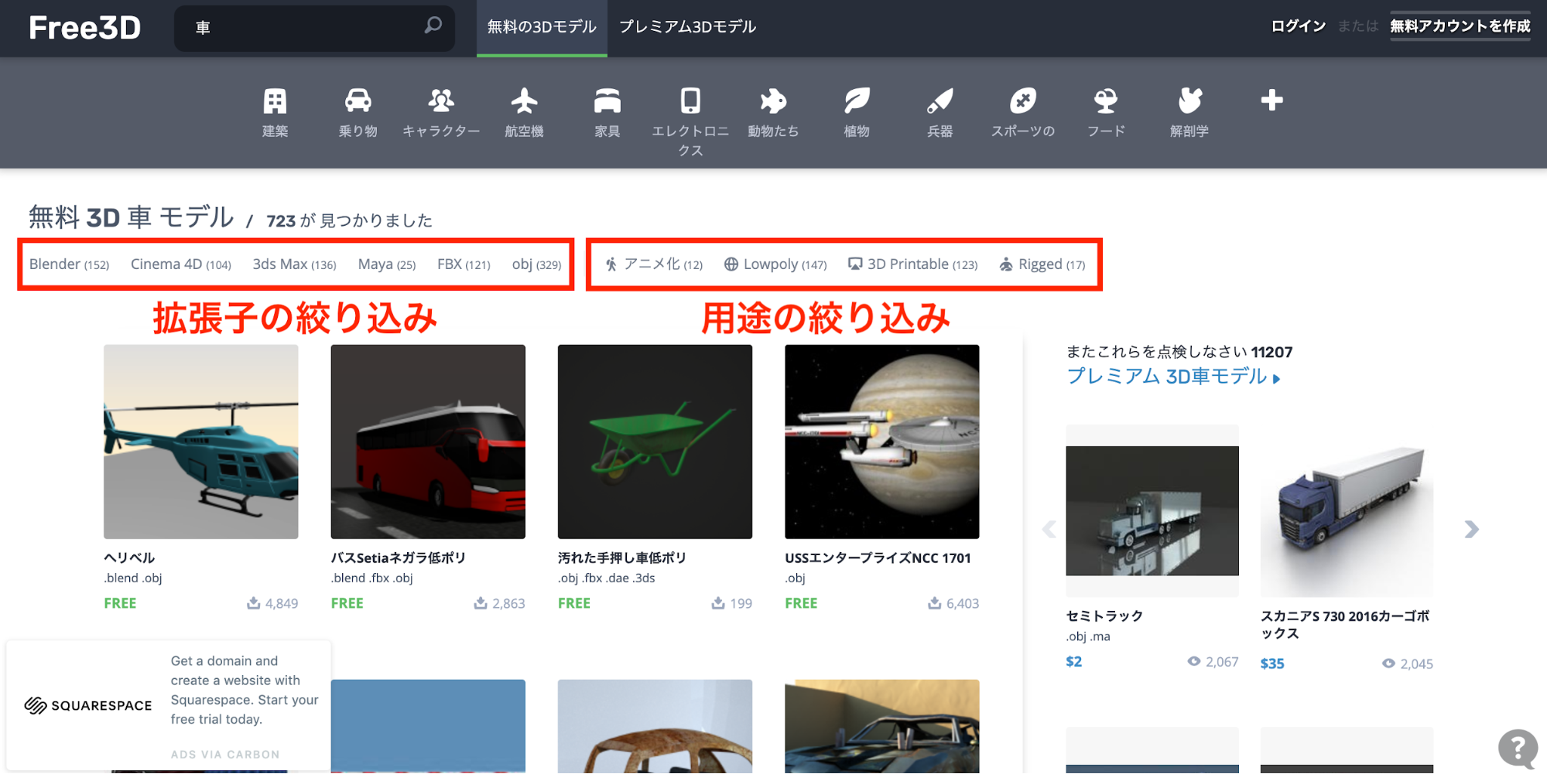
Task: Open the dark blue car thumbnail
Action: (882, 726)
